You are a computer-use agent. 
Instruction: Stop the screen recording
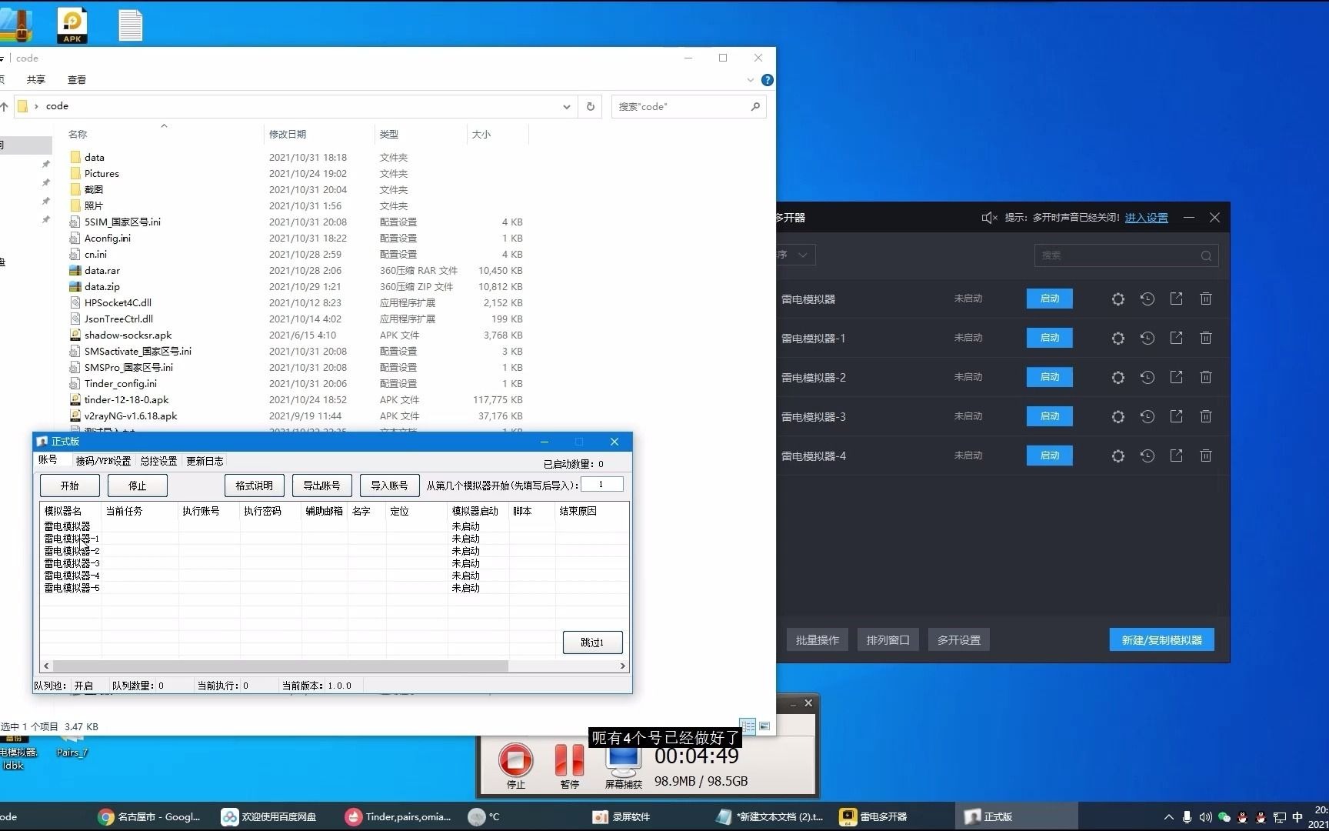515,760
